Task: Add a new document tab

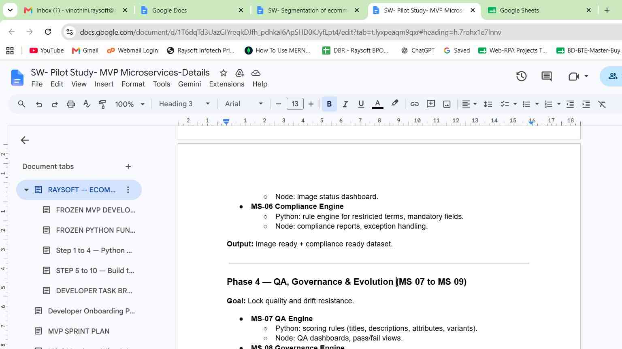Action: pos(128,166)
